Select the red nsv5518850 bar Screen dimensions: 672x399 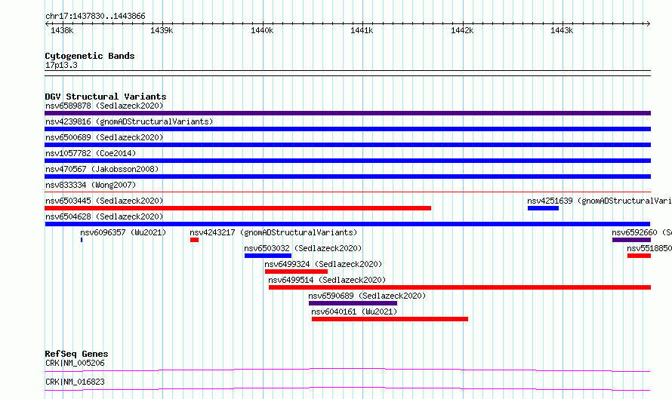click(x=639, y=256)
